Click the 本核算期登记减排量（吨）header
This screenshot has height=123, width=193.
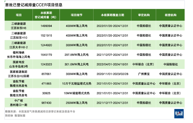click(x=46, y=15)
